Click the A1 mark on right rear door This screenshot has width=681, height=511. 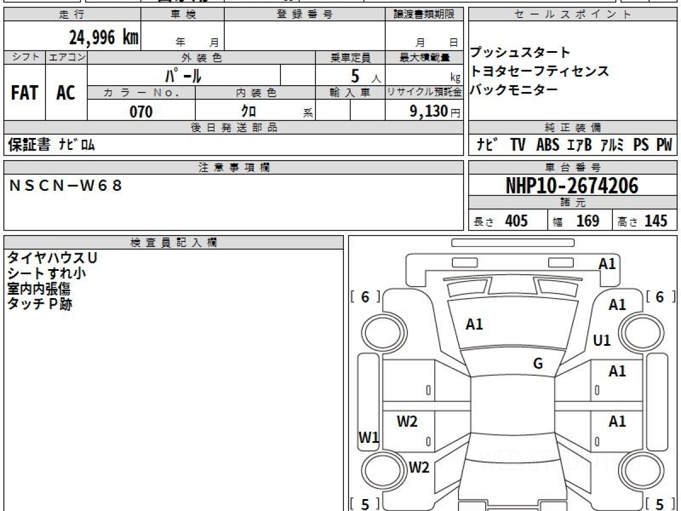coord(617,422)
